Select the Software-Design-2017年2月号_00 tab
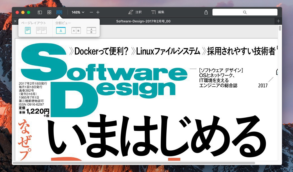This screenshot has height=172, width=293. (x=143, y=21)
